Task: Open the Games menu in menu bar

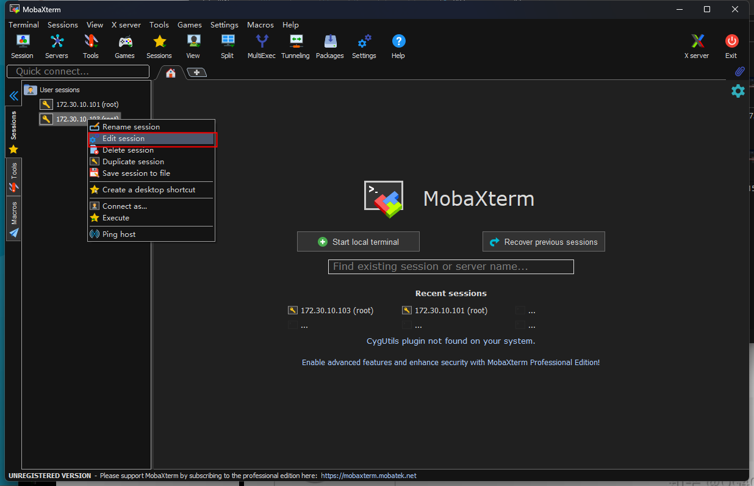Action: click(x=190, y=25)
